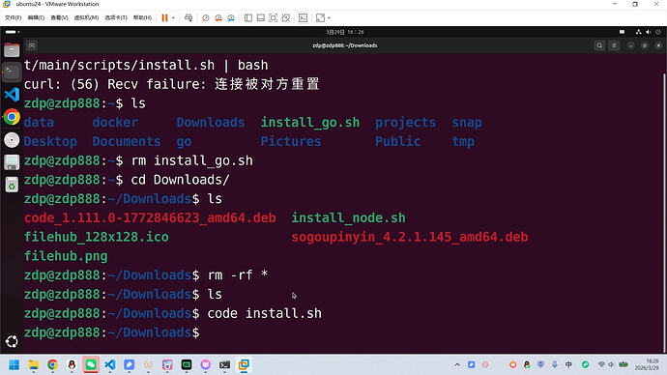Toggle the thumbnail bar view icon
Viewport: 667px width, 375px height.
[261, 17]
